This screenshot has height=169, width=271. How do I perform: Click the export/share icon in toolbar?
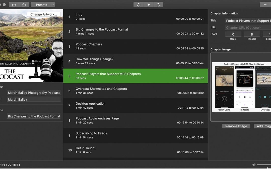pos(24,5)
